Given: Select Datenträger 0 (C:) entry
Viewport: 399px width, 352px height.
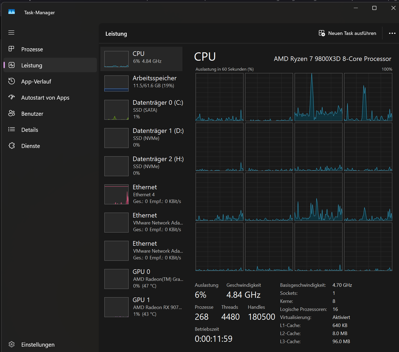Looking at the screenshot, I should point(142,110).
